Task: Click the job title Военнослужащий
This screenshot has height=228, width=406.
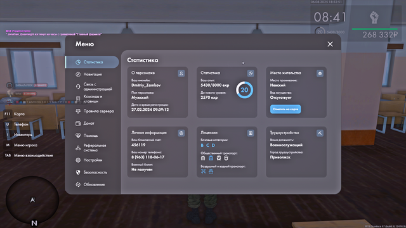Action: click(x=286, y=145)
